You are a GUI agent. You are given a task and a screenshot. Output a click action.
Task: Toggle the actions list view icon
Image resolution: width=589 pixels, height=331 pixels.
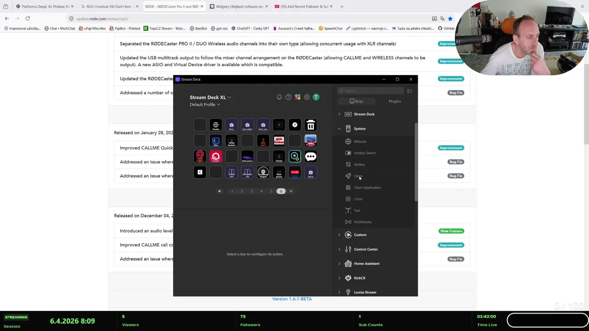tap(410, 91)
